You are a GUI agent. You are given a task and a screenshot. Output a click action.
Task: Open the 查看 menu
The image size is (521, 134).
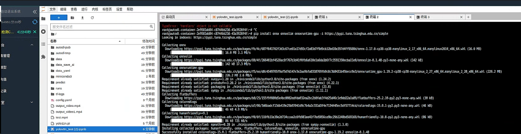click(74, 9)
